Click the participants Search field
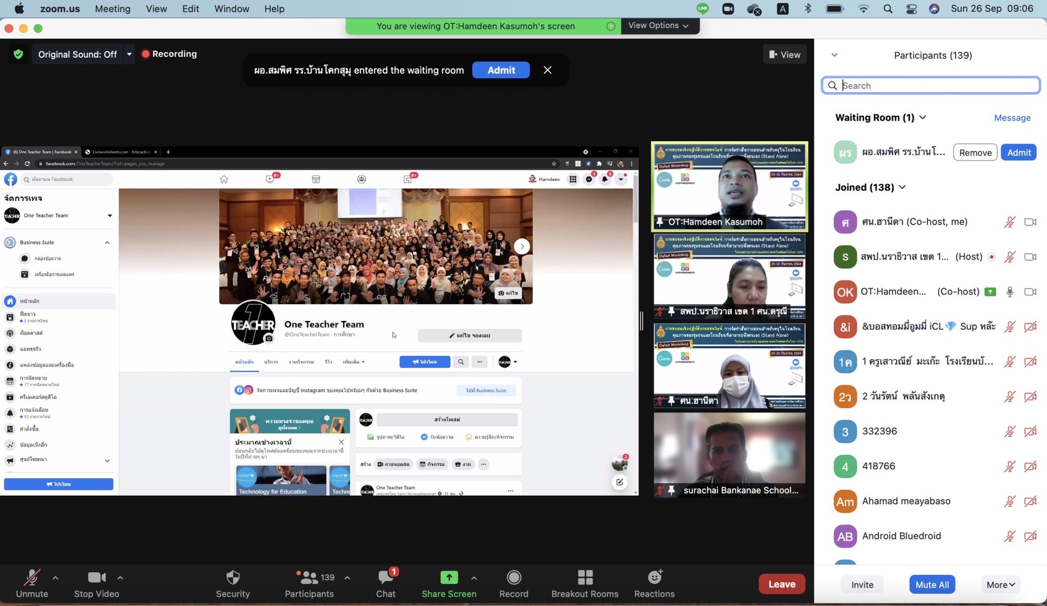 (x=931, y=85)
